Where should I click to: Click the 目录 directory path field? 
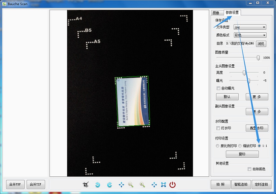[x=240, y=43]
